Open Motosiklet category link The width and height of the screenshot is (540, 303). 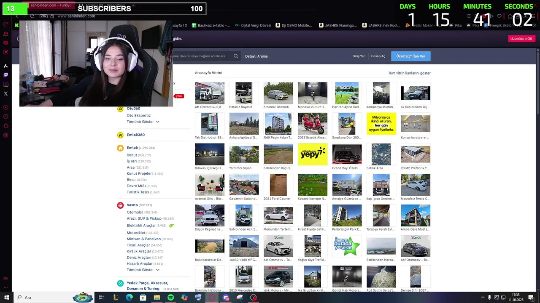pos(136,233)
